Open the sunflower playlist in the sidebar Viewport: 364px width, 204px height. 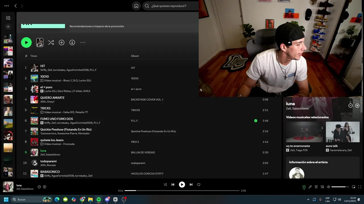tap(8, 148)
